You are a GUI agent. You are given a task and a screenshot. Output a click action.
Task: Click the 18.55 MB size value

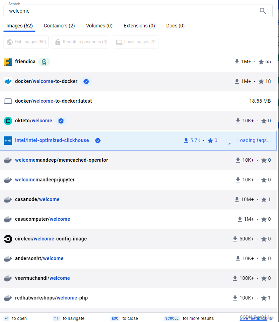[x=260, y=101]
